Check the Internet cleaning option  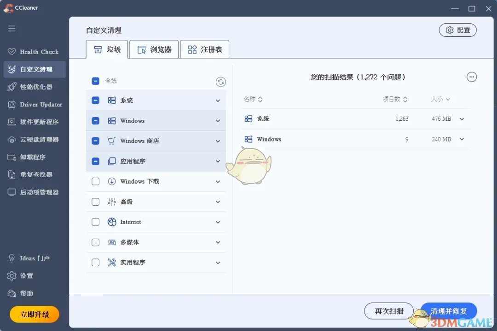95,222
